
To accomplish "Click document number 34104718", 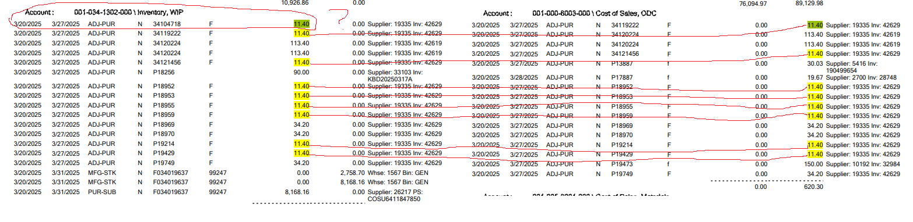I will pyautogui.click(x=167, y=24).
